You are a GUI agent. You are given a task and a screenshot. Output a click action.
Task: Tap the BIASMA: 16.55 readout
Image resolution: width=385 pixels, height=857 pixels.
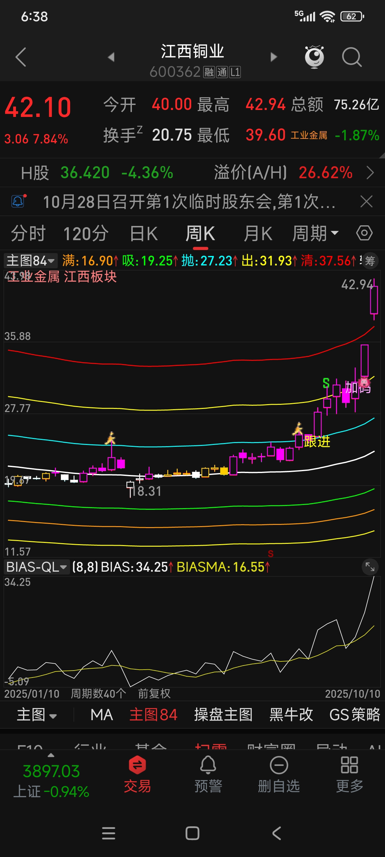[223, 567]
